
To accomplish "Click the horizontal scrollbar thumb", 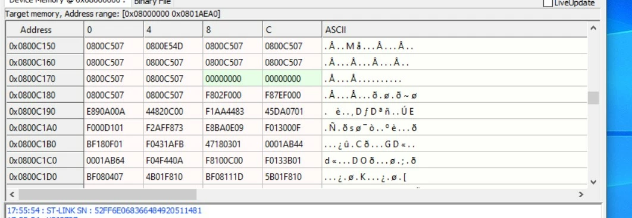I will pos(108,194).
